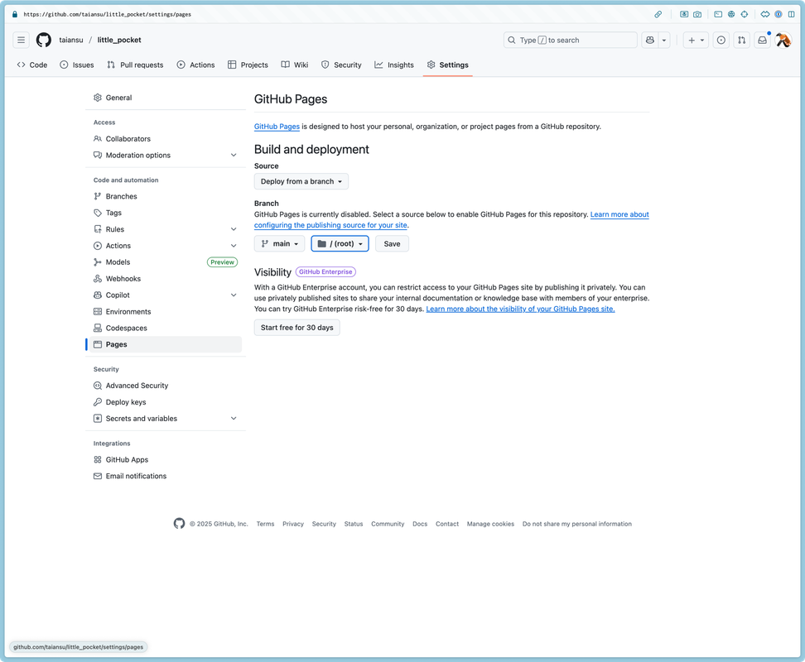Viewport: 805px width, 662px height.
Task: Click the copy link icon in browser toolbar
Action: [658, 14]
